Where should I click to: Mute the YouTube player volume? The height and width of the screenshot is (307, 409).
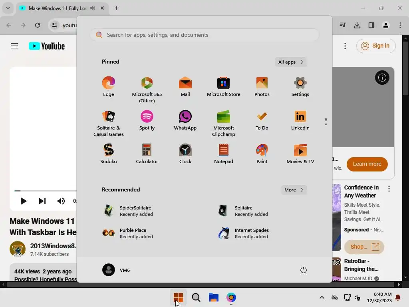[x=61, y=201]
